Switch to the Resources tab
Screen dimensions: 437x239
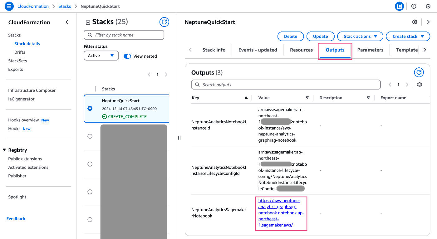pyautogui.click(x=301, y=50)
